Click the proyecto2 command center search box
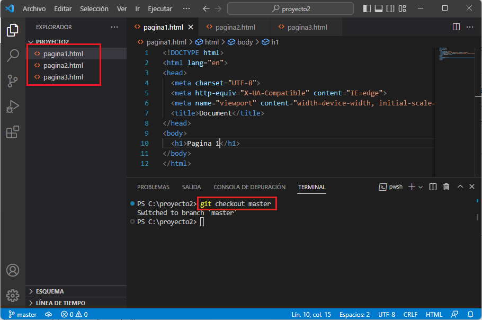Image resolution: width=482 pixels, height=320 pixels. pos(290,8)
